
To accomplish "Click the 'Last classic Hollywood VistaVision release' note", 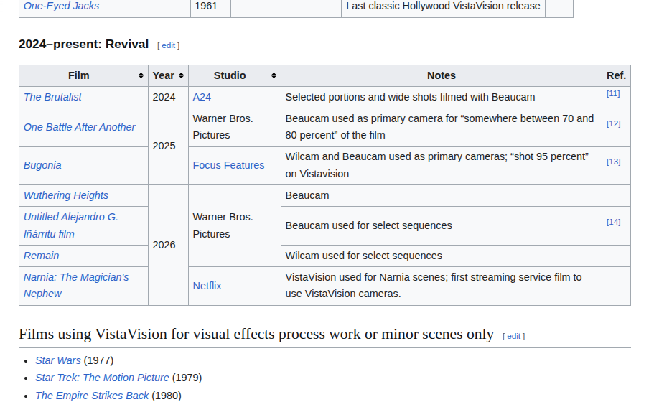I will (443, 6).
